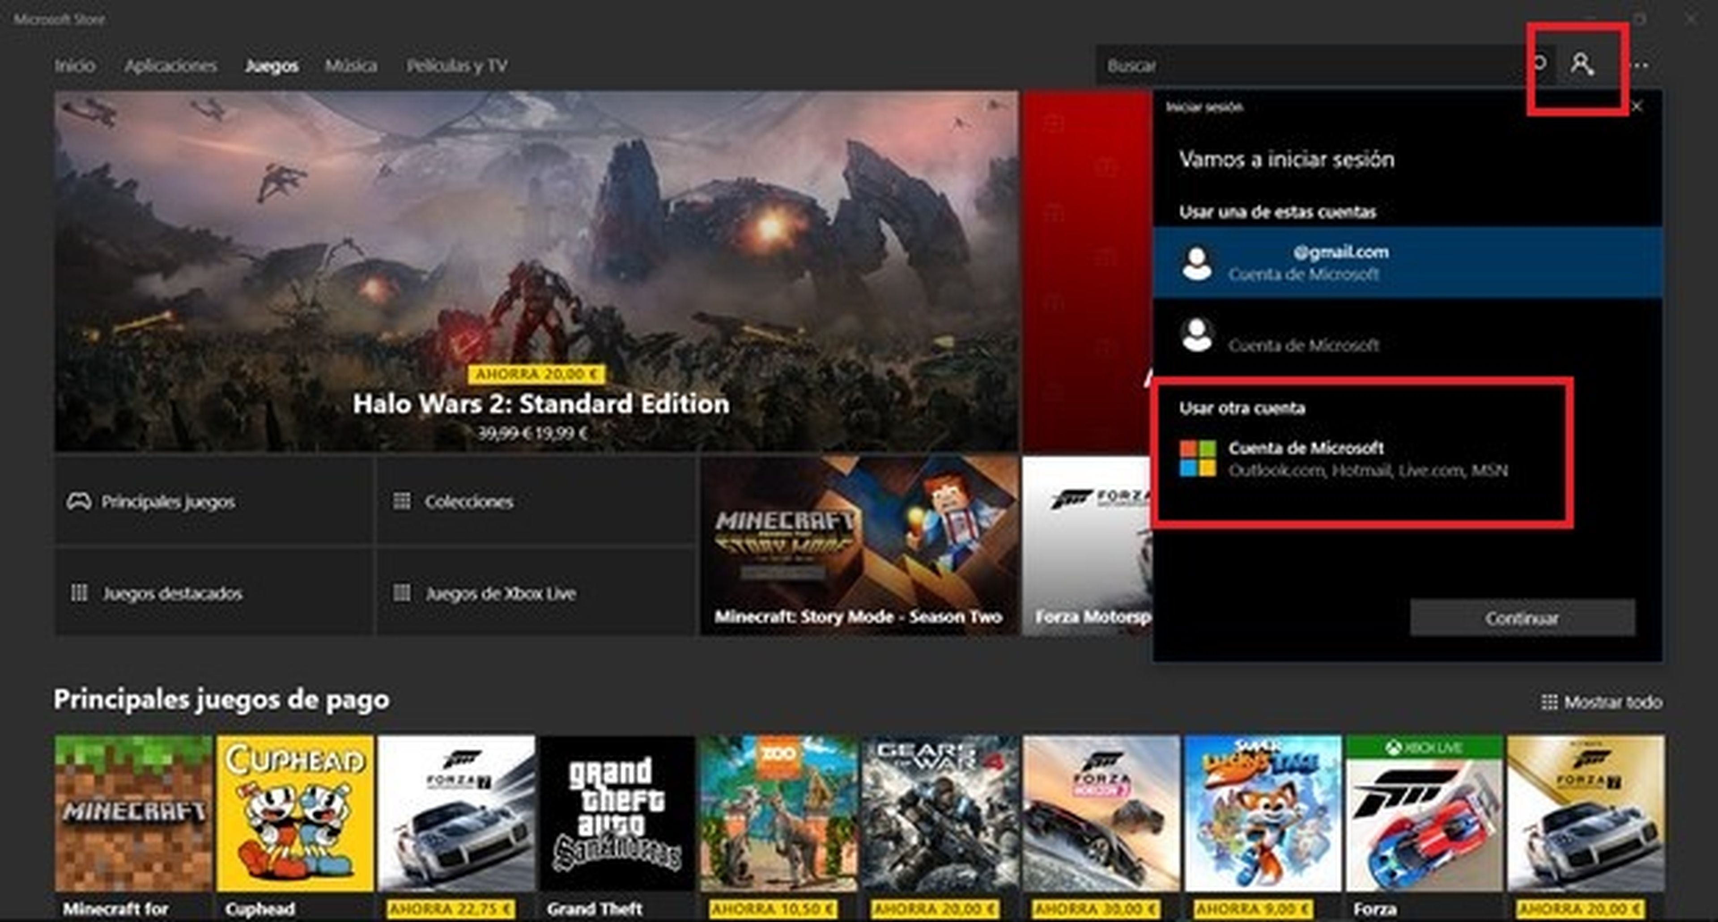
Task: Click the grid icon beside Colecciones
Action: click(x=401, y=501)
